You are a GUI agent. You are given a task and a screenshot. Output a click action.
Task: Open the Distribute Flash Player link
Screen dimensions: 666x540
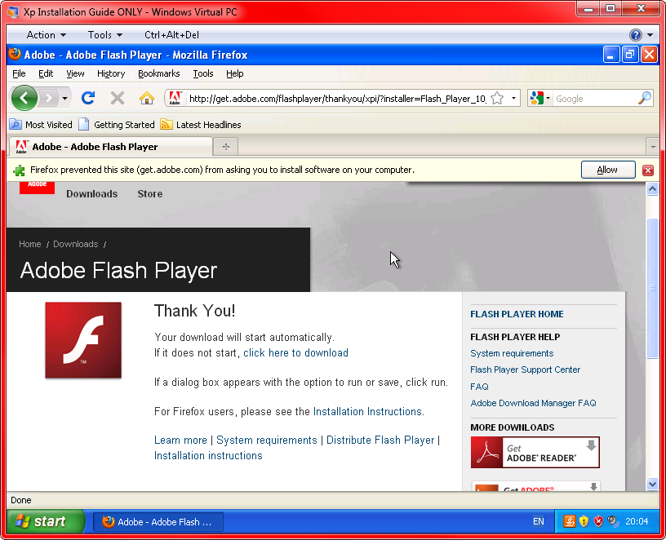click(380, 440)
